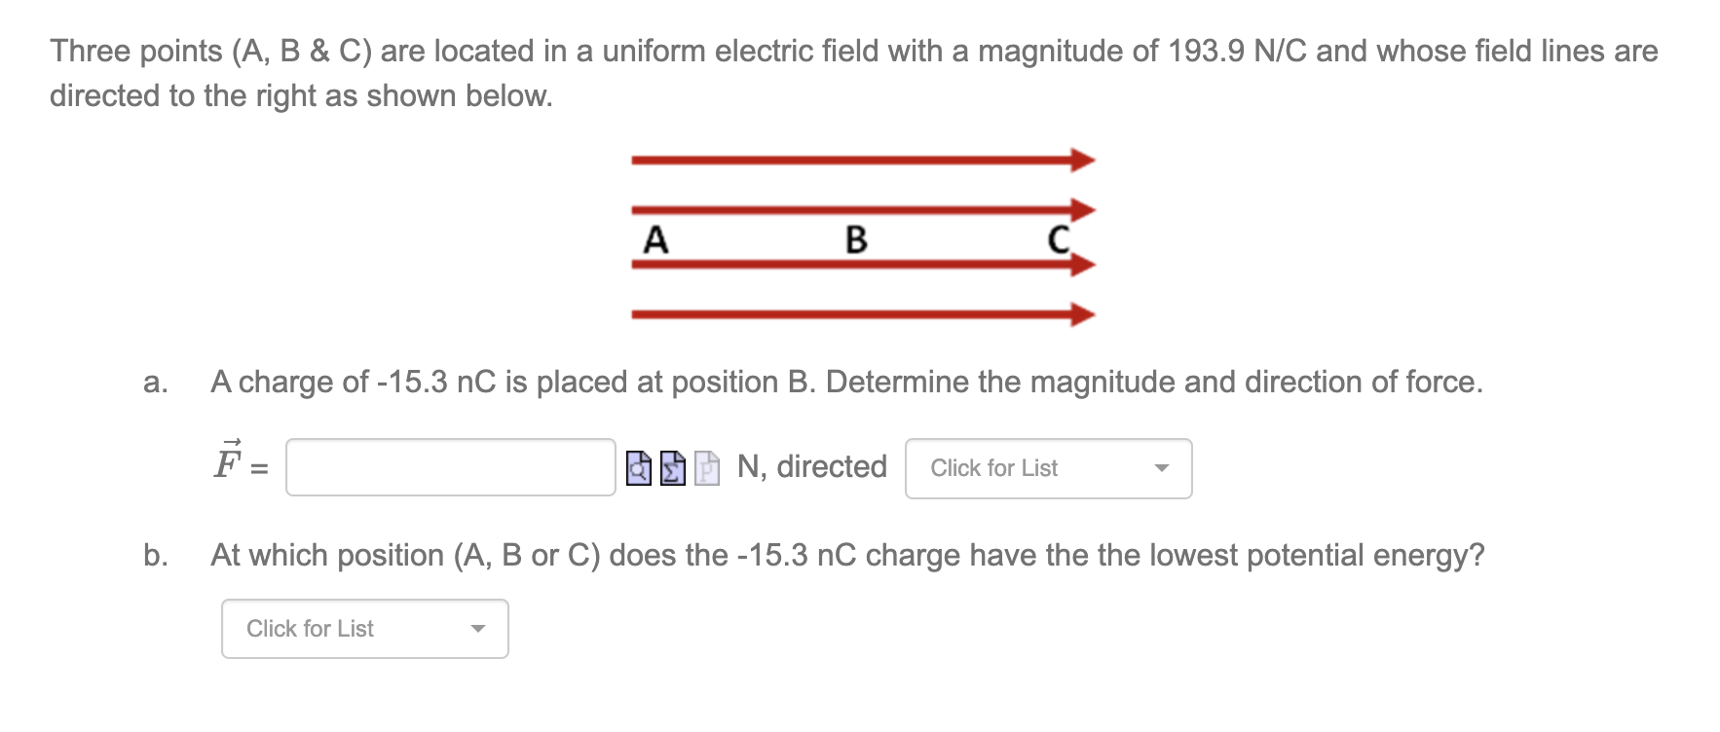Click point C in the field diagram
This screenshot has height=732, width=1720.
coord(1057,238)
